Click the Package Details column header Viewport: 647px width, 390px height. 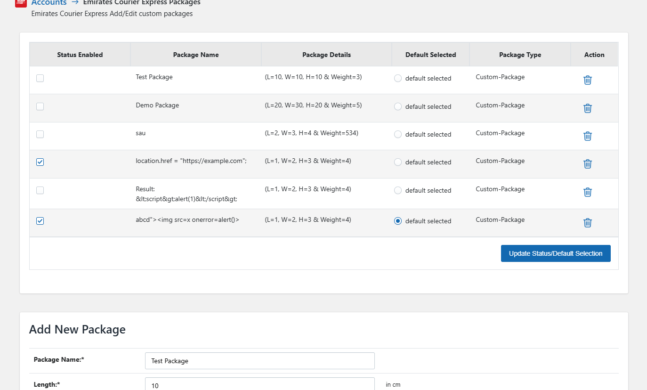tap(326, 55)
